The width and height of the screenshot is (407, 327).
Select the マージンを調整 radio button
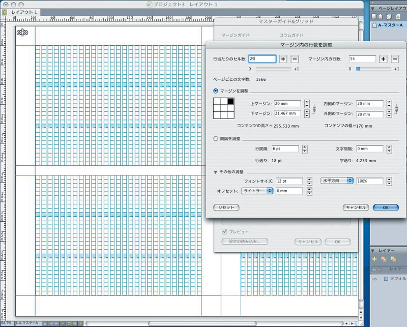pyautogui.click(x=216, y=91)
